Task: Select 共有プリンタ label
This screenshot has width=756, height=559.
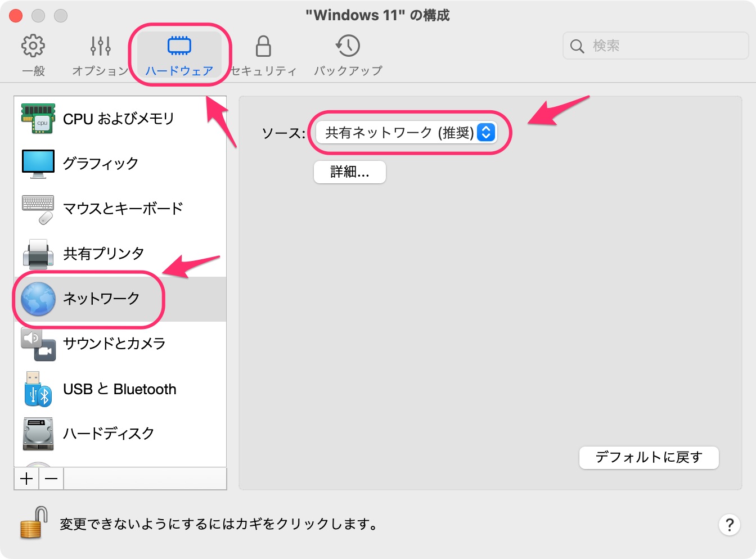Action: tap(103, 254)
